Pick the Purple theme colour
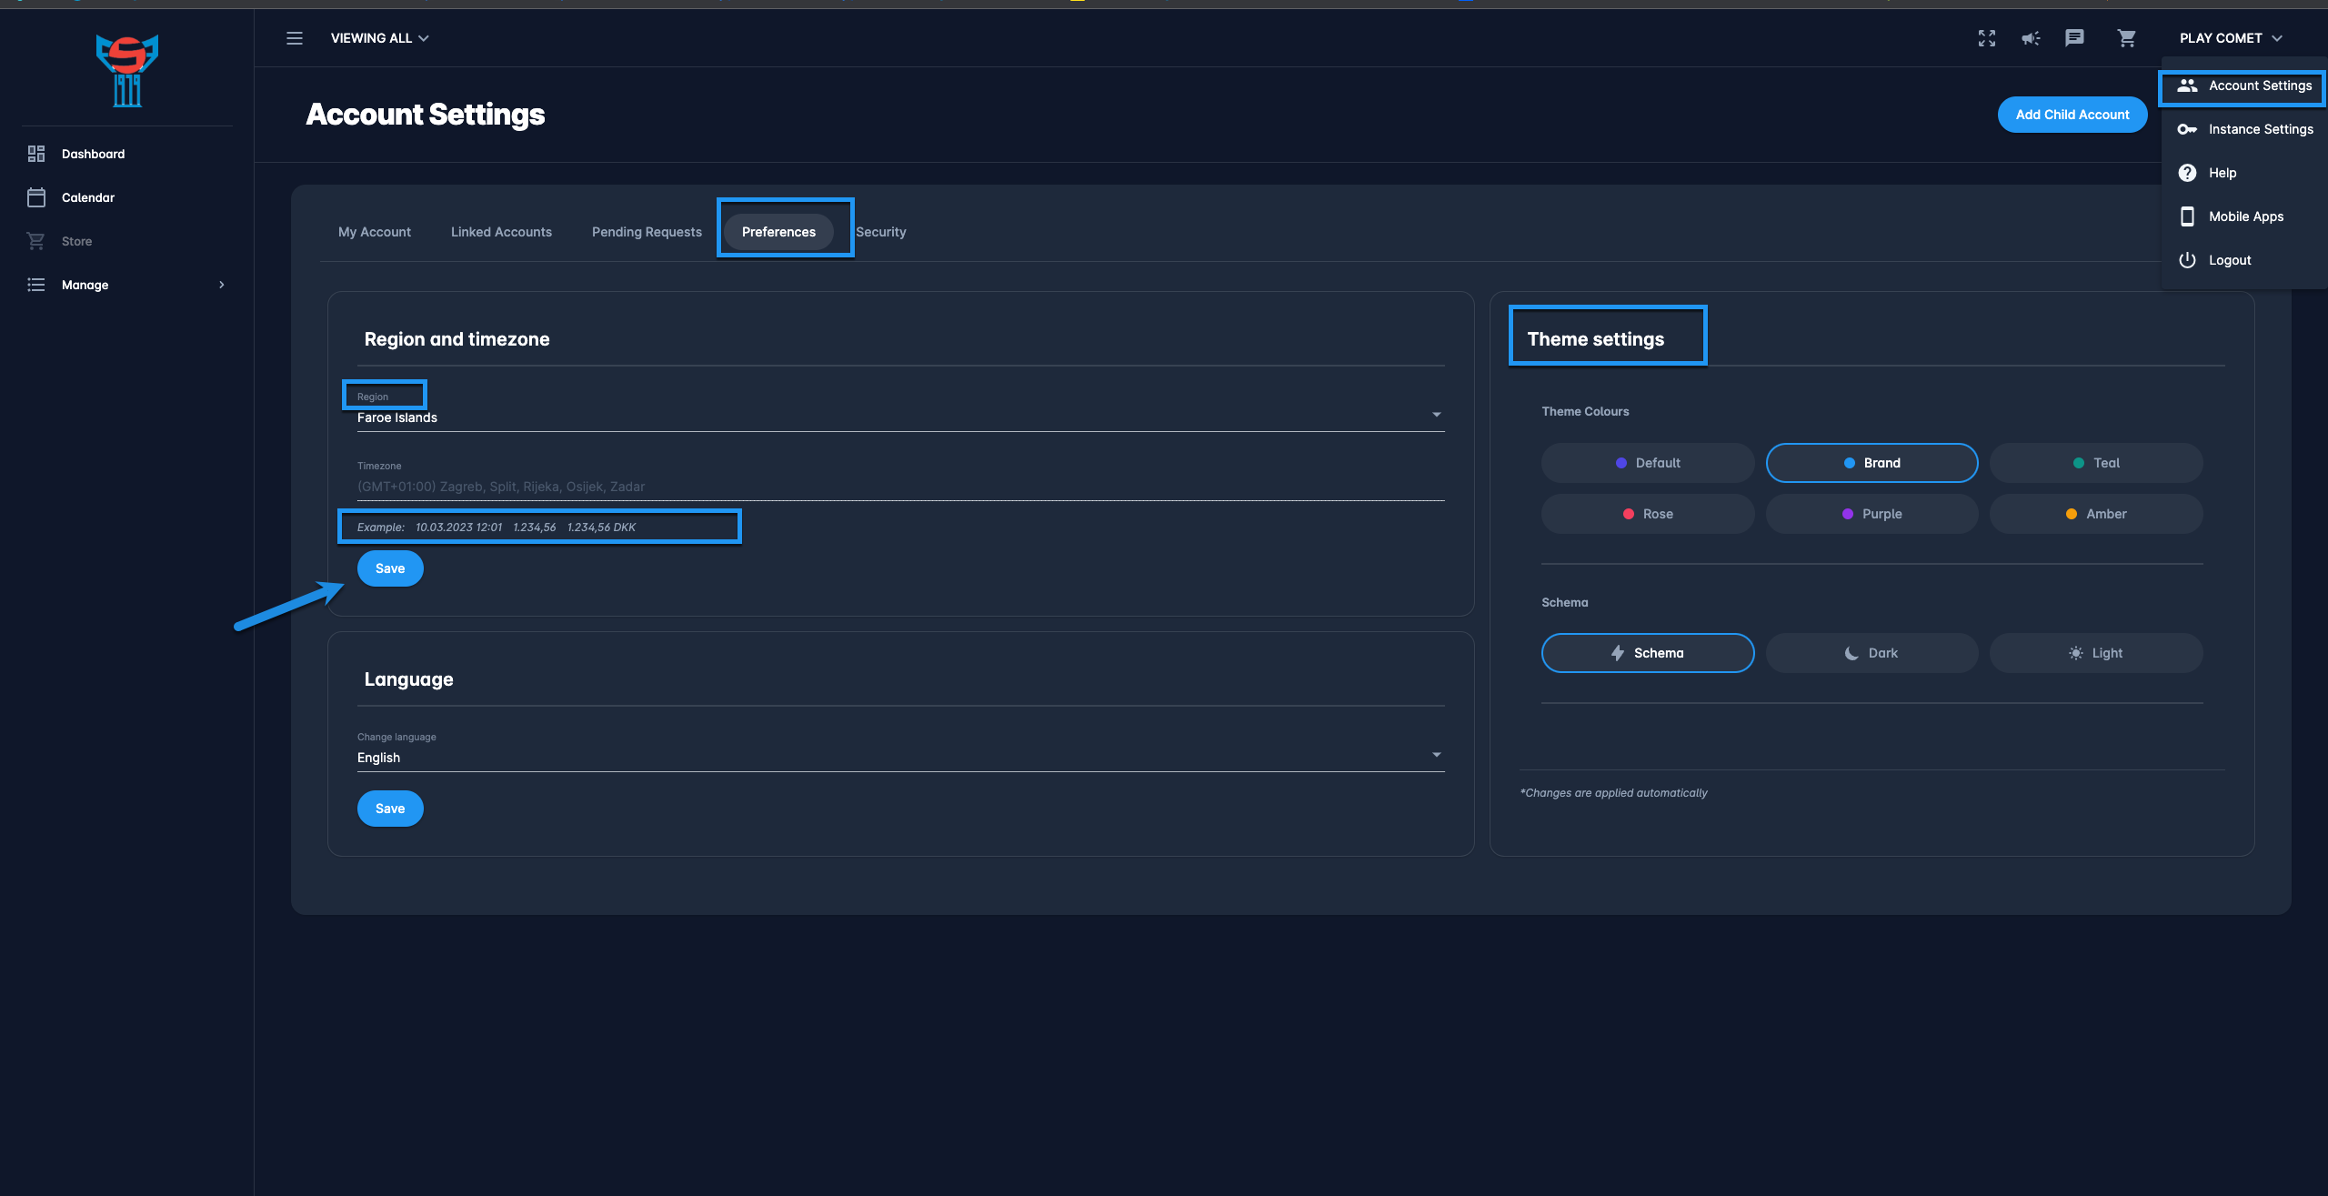2328x1196 pixels. [1871, 514]
